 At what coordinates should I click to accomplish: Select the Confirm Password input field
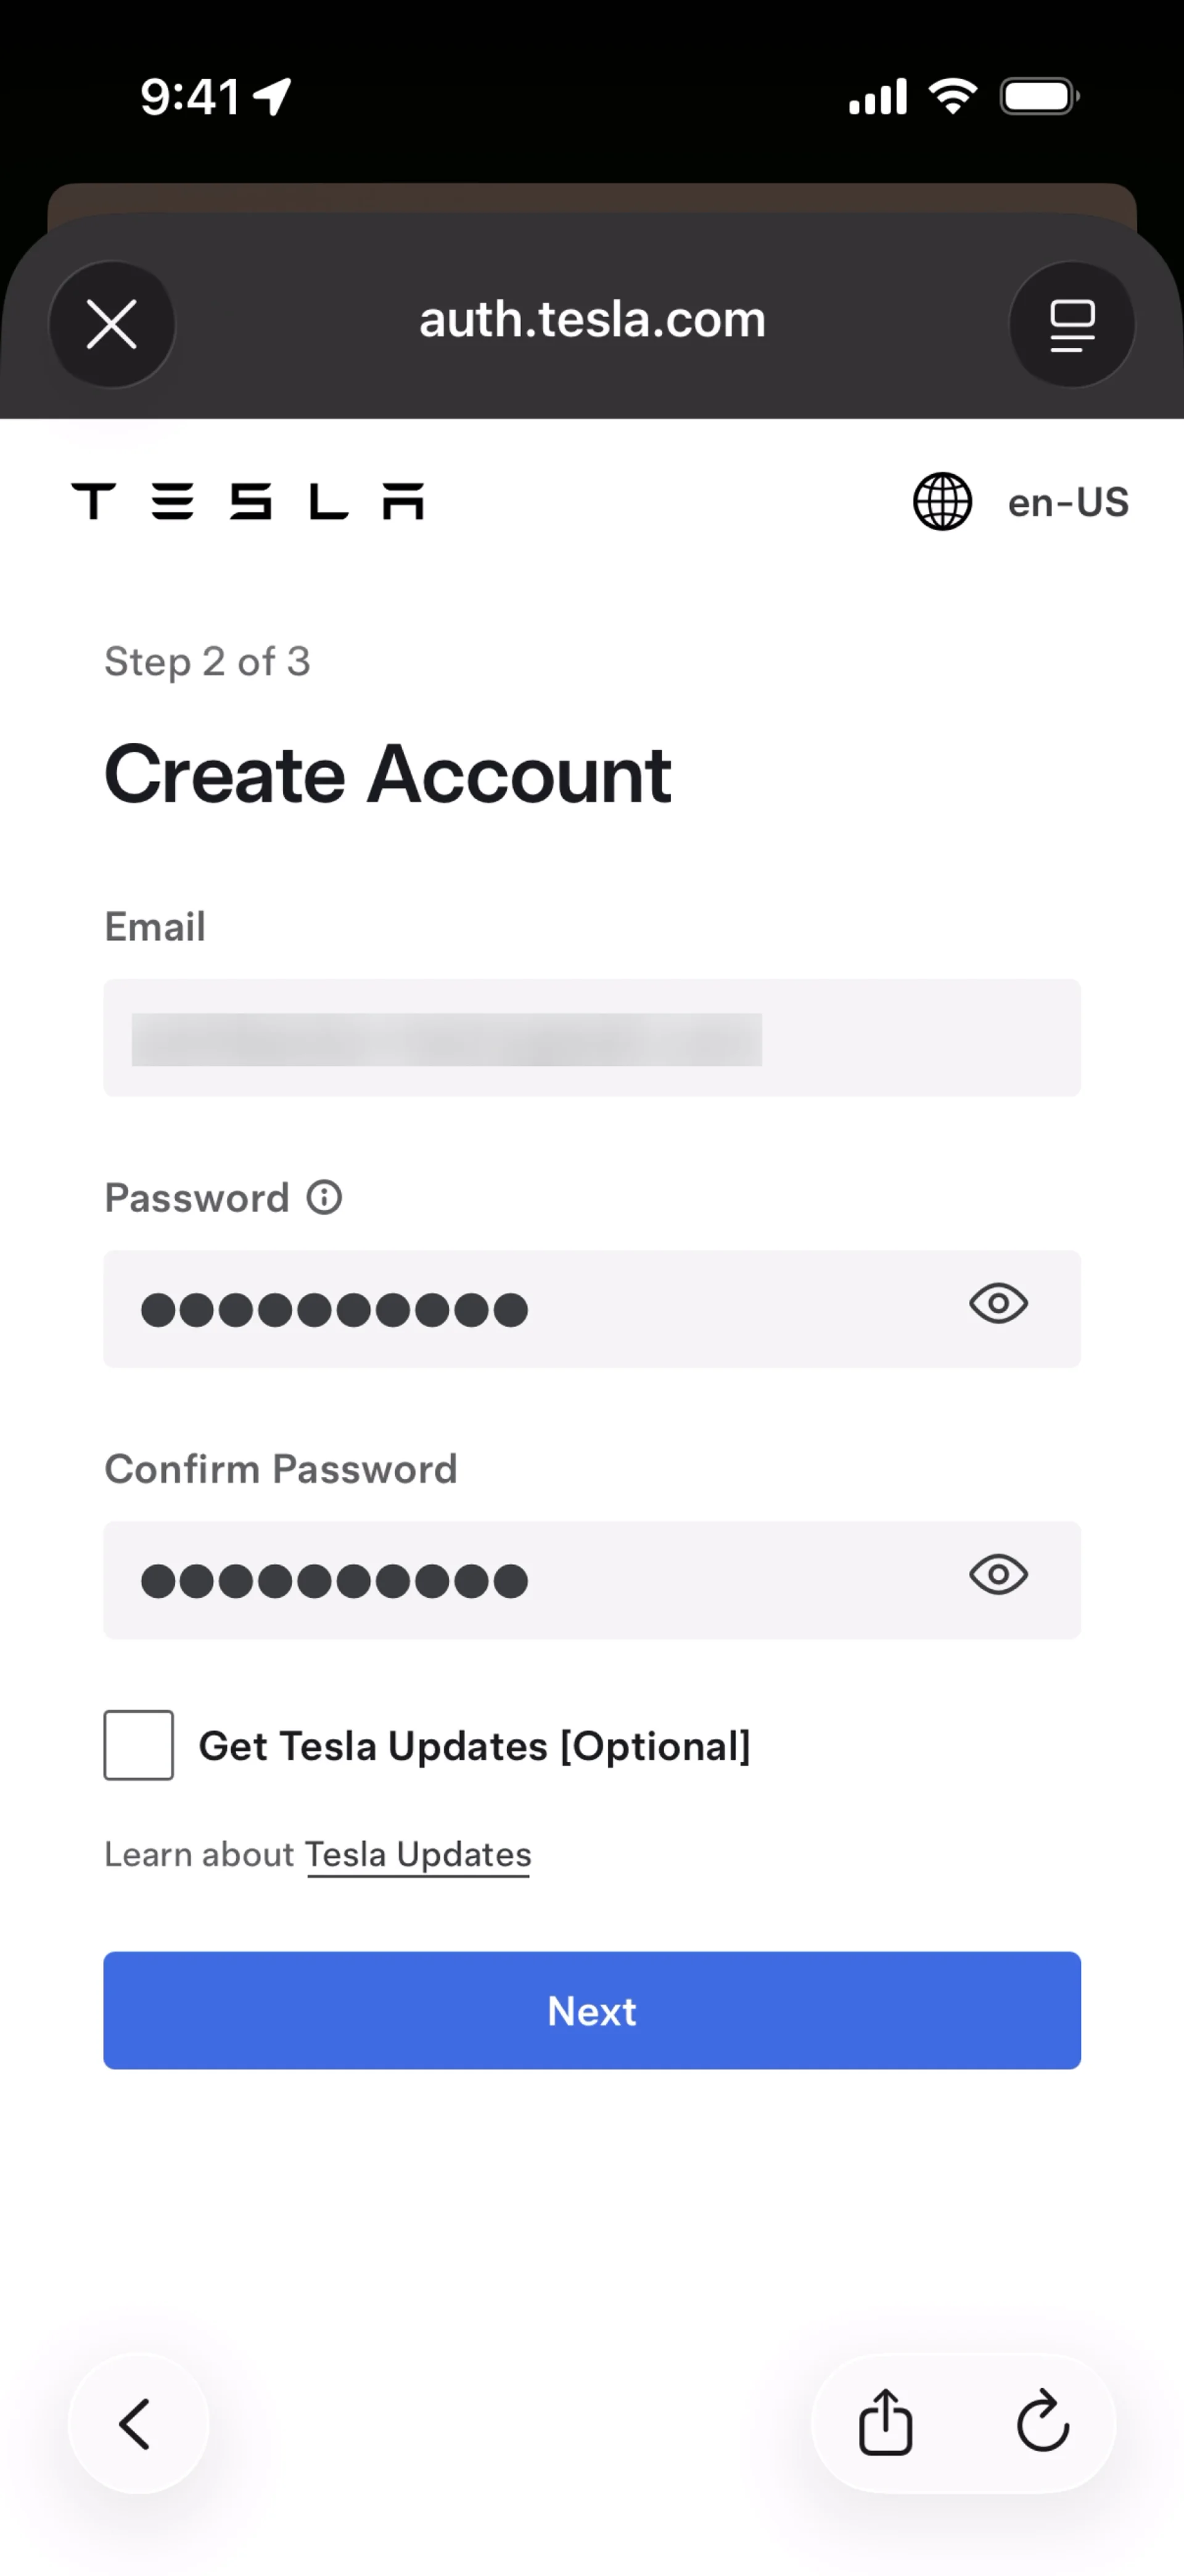[540, 1580]
